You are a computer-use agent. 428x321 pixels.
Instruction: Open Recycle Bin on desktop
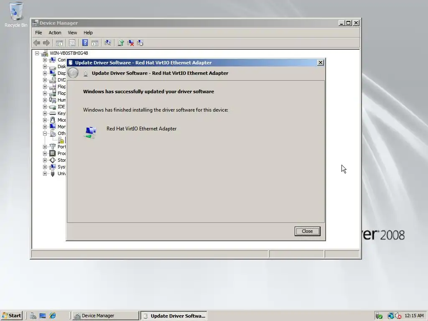tap(16, 15)
